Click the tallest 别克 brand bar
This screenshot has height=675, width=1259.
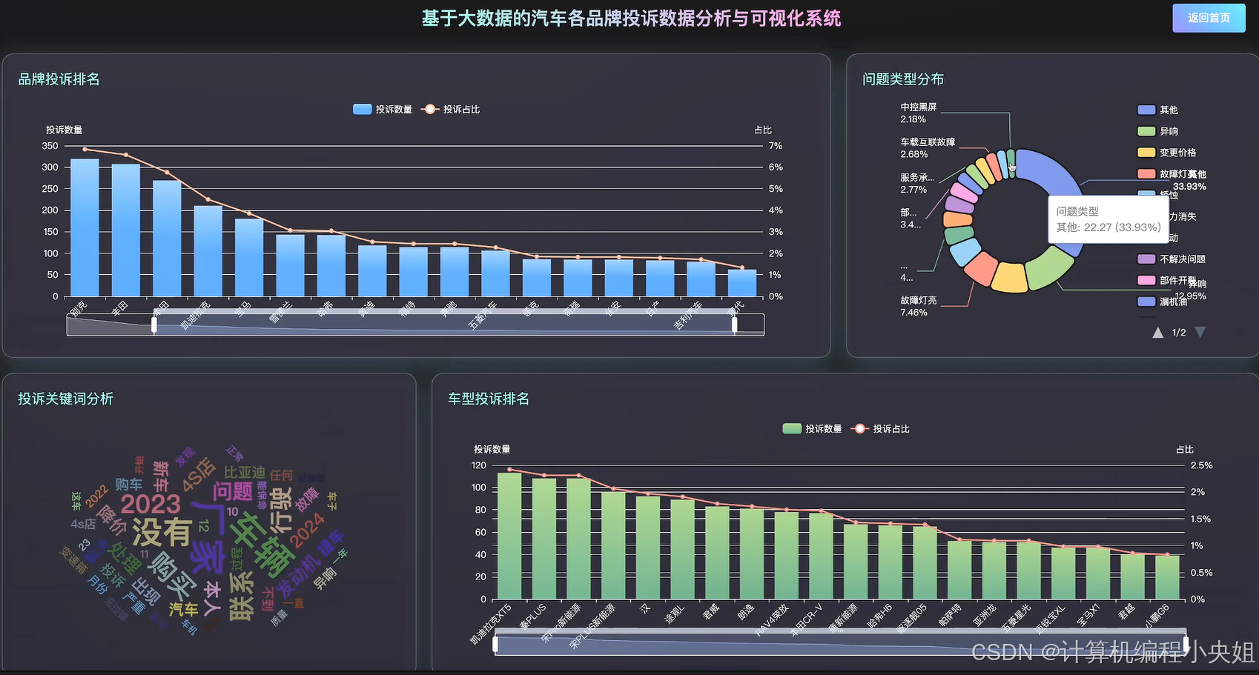pos(85,227)
